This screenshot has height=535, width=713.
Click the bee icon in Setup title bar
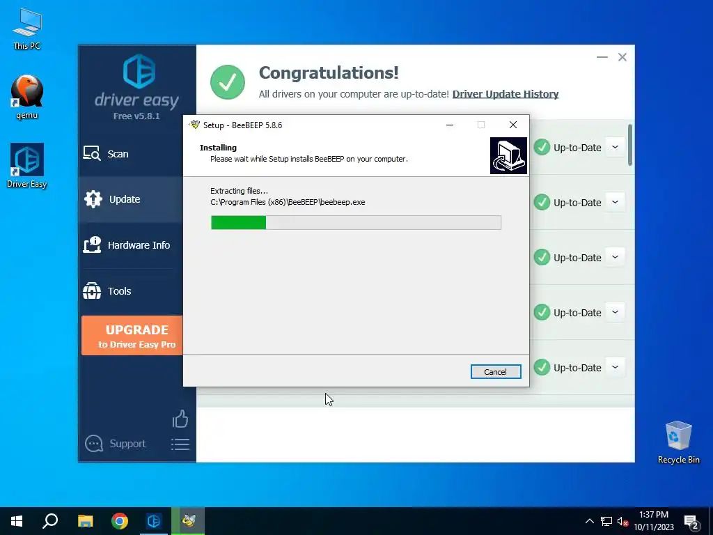pyautogui.click(x=195, y=125)
